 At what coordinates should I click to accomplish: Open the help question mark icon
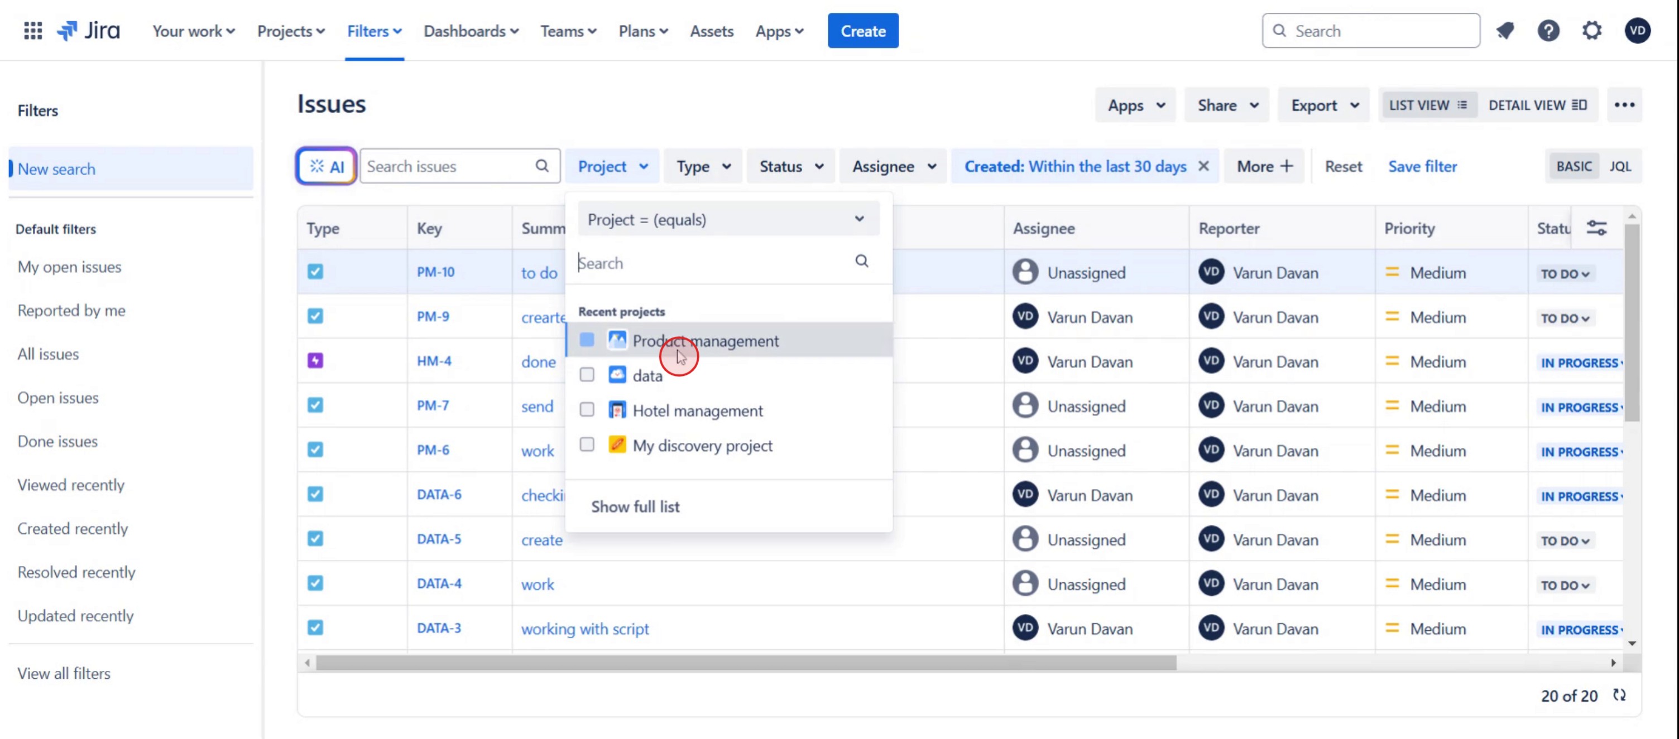[1548, 31]
